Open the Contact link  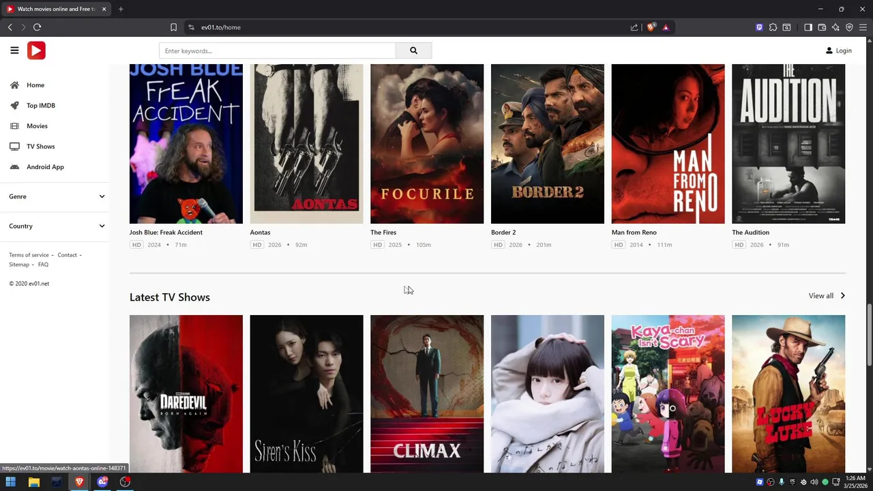point(67,255)
